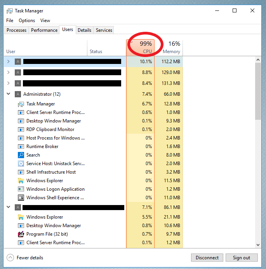Image resolution: width=266 pixels, height=269 pixels.
Task: Switch to the Details tab
Action: click(x=84, y=30)
